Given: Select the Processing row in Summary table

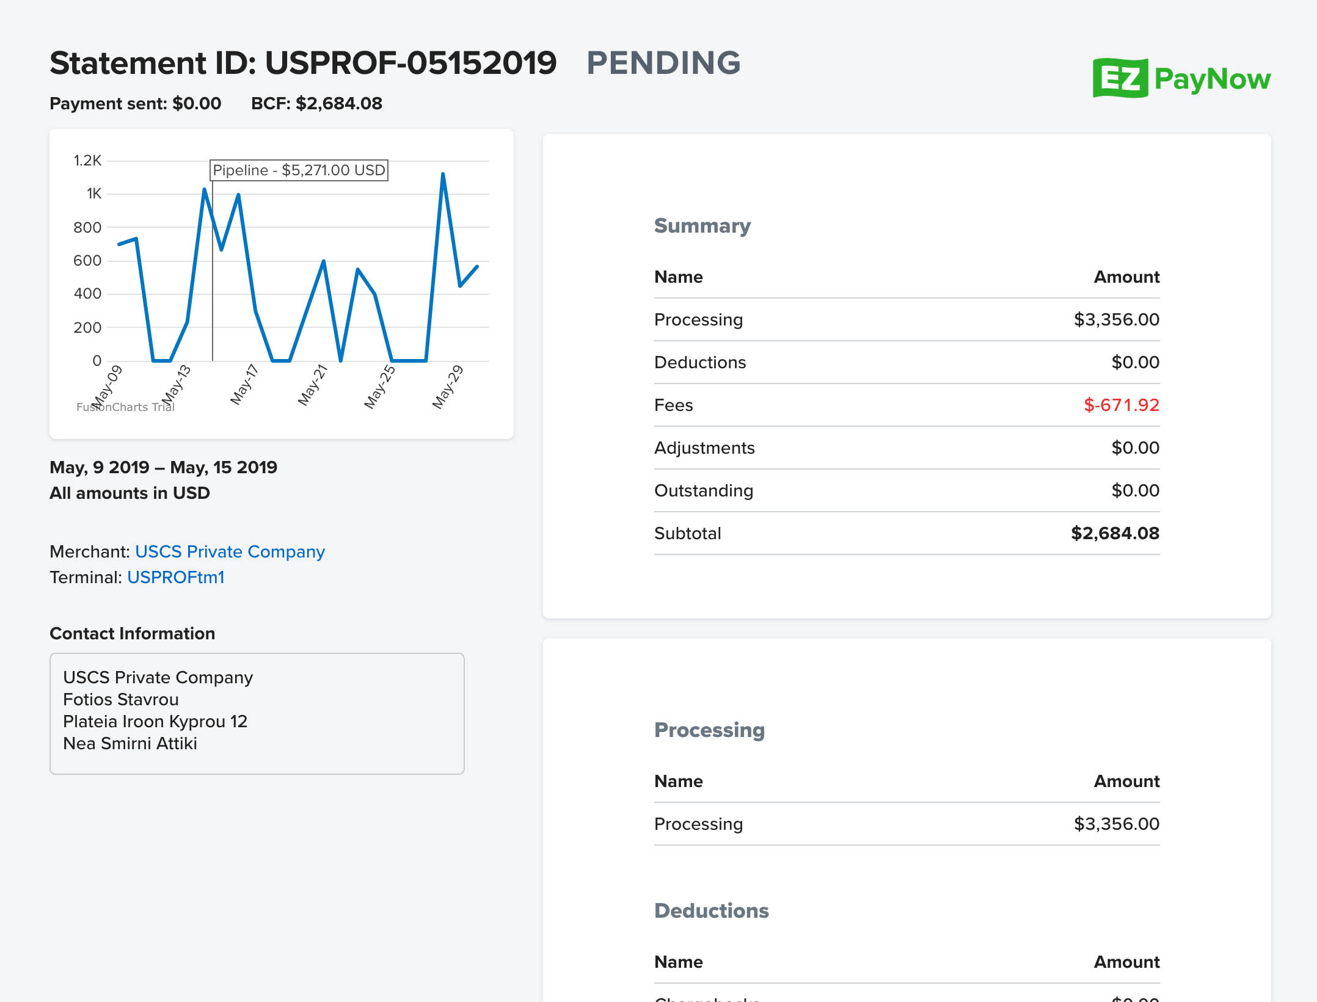Looking at the screenshot, I should (x=907, y=319).
